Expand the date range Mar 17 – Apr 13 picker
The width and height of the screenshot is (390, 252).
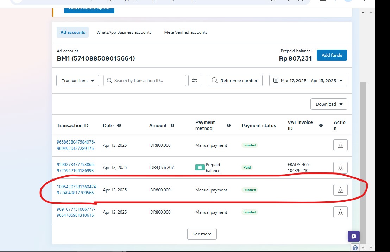point(308,81)
